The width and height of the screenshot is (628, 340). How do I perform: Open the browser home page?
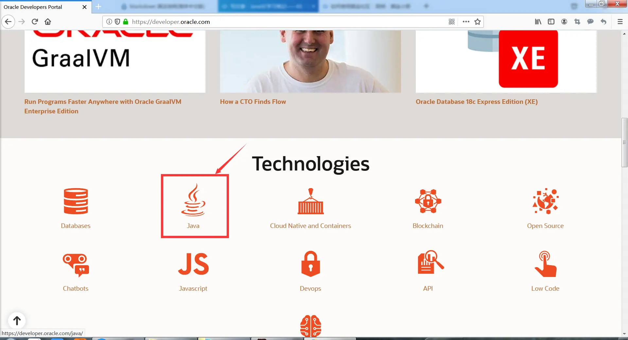pos(48,22)
